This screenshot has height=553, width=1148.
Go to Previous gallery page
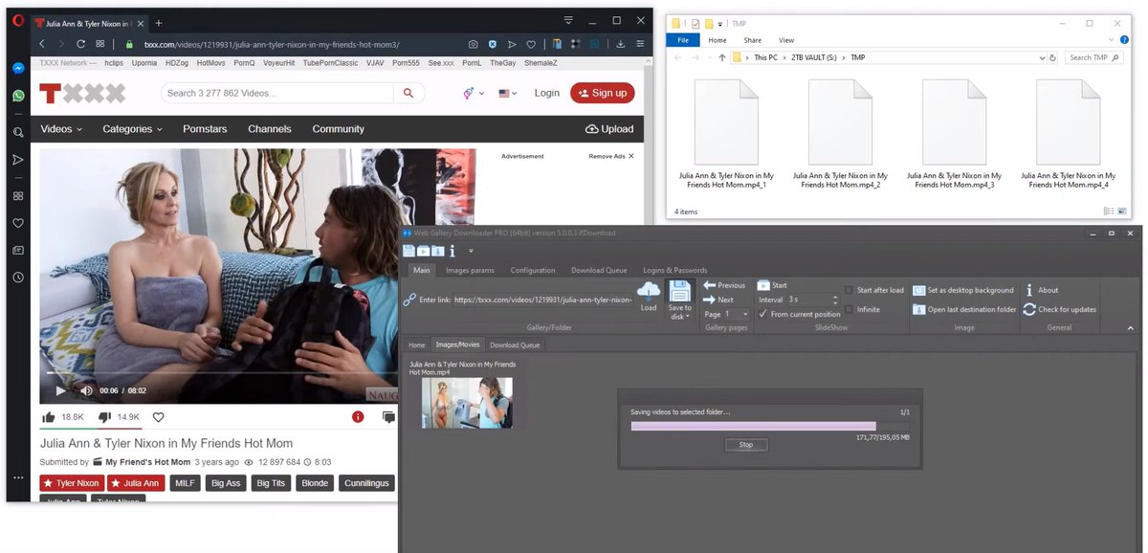[x=724, y=285]
